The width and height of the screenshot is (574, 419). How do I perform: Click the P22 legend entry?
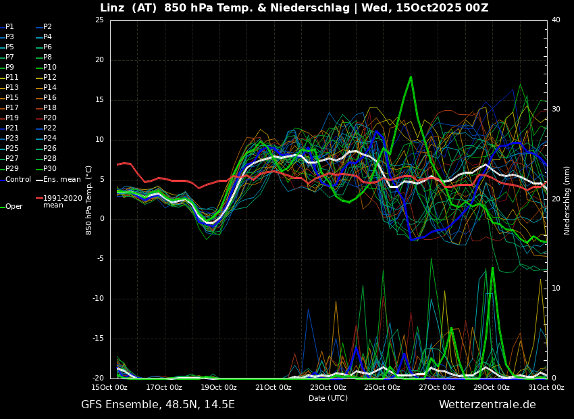tap(50, 128)
